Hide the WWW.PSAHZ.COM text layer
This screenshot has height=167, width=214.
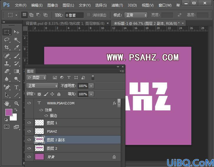29,103
